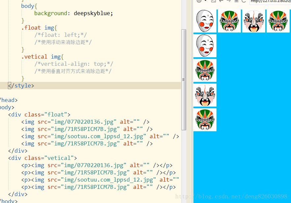The height and width of the screenshot is (203, 291).
Task: Click the '/*使用垂直对齐方式来消除边距*/' comment
Action: [73, 71]
